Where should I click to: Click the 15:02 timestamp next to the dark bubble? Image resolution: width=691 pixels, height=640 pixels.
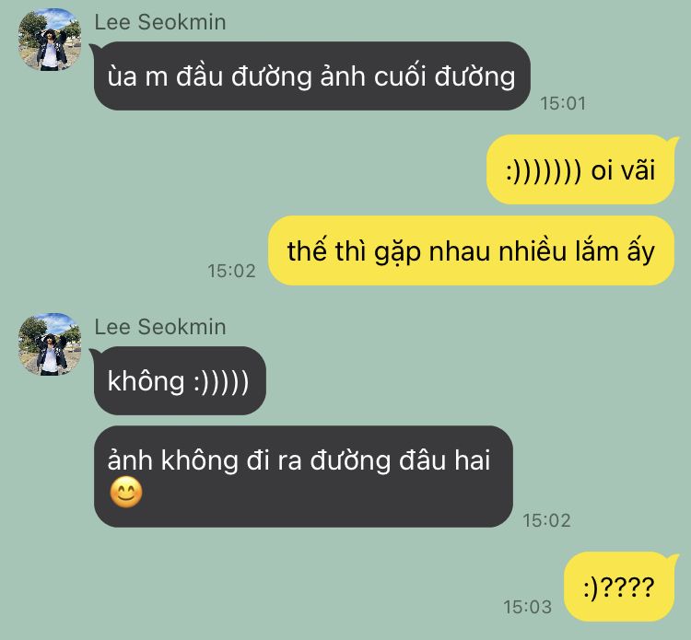[547, 520]
